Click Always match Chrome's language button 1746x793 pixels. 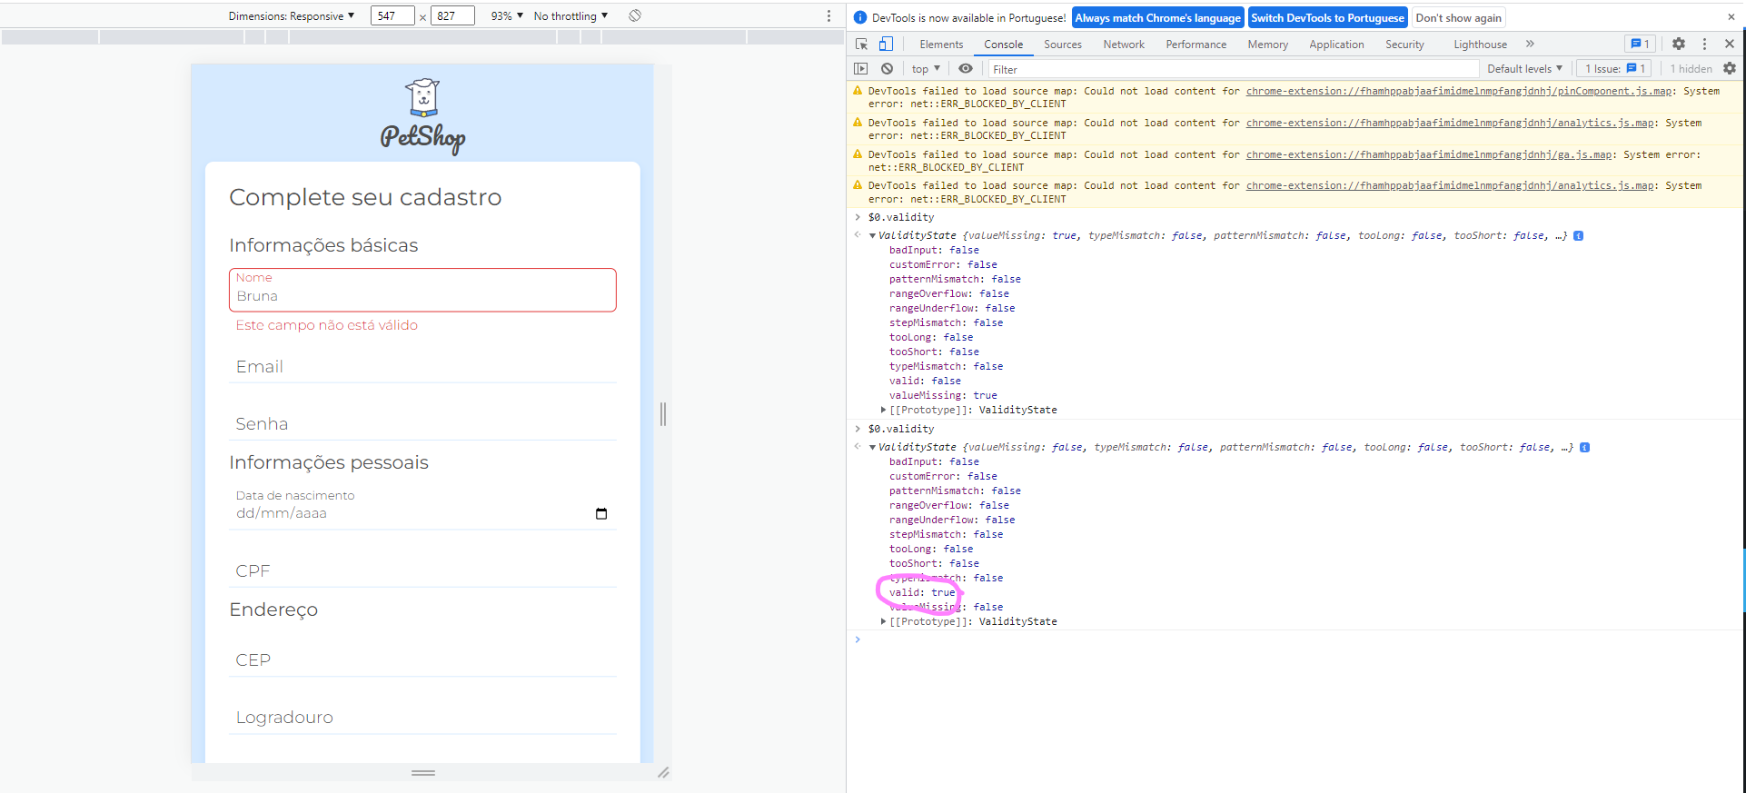pos(1157,17)
